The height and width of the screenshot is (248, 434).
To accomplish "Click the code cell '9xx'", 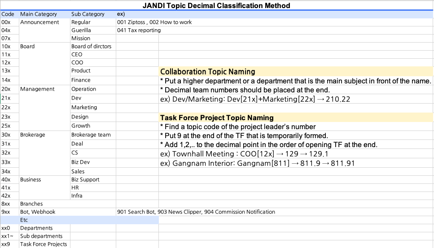I will coord(10,212).
